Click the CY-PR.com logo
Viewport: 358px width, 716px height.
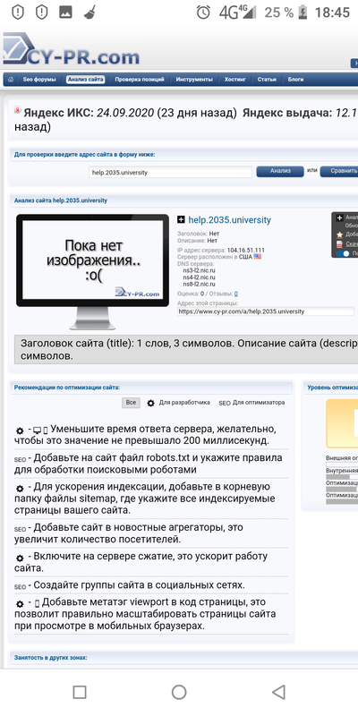point(72,50)
